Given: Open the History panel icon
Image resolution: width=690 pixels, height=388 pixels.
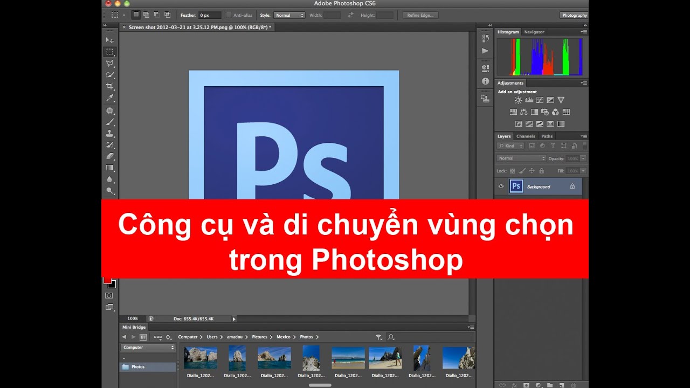Looking at the screenshot, I should 485,38.
